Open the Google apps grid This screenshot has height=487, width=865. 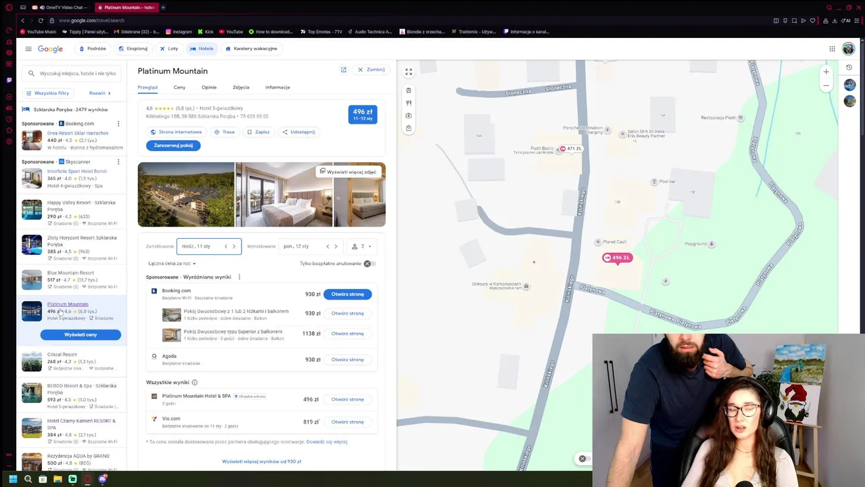tap(832, 49)
